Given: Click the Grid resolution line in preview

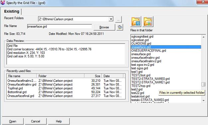Looking at the screenshot, I should tap(26, 53).
